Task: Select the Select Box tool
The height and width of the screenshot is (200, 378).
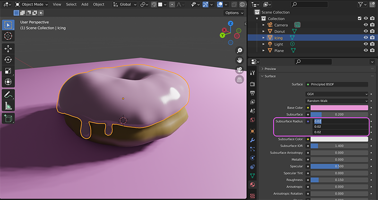Action: pyautogui.click(x=8, y=25)
